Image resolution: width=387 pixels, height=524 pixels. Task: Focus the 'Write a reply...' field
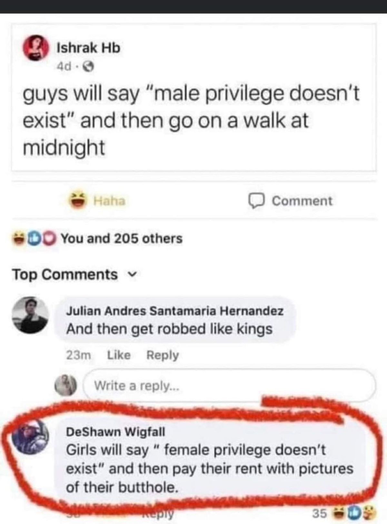coord(230,385)
